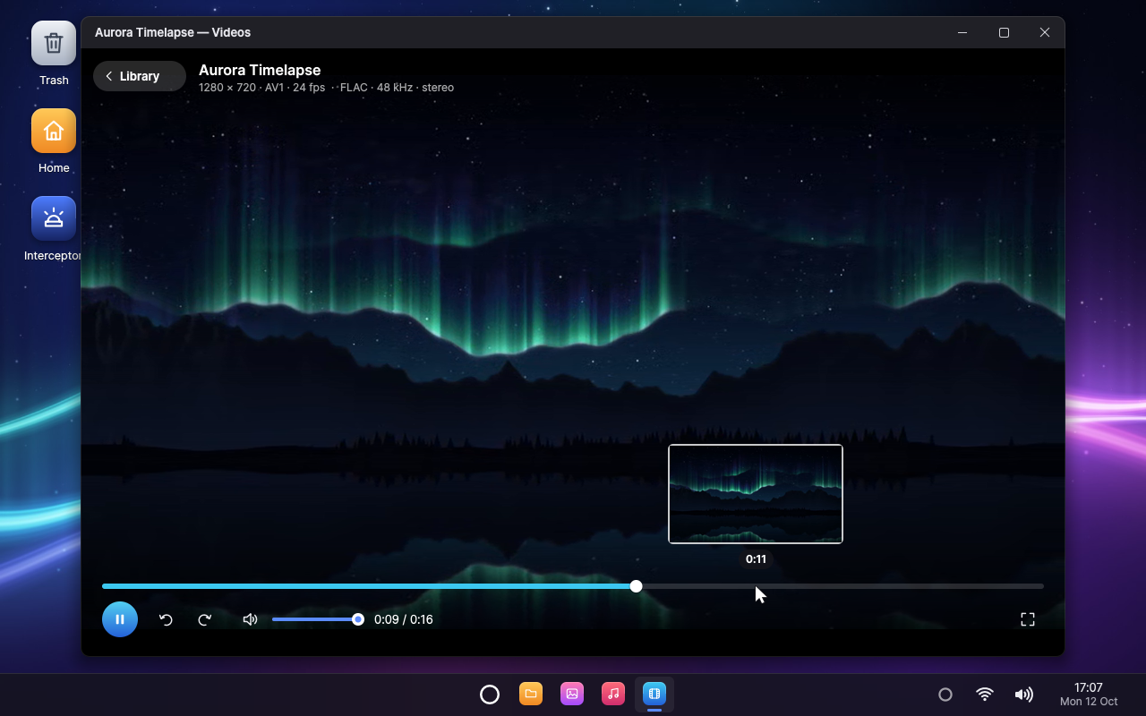This screenshot has height=716, width=1146.
Task: Open the Wi-Fi network tray icon
Action: [985, 695]
